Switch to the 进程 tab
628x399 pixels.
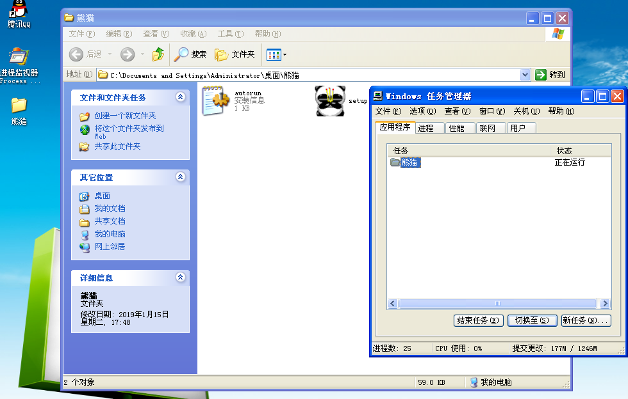coord(426,128)
